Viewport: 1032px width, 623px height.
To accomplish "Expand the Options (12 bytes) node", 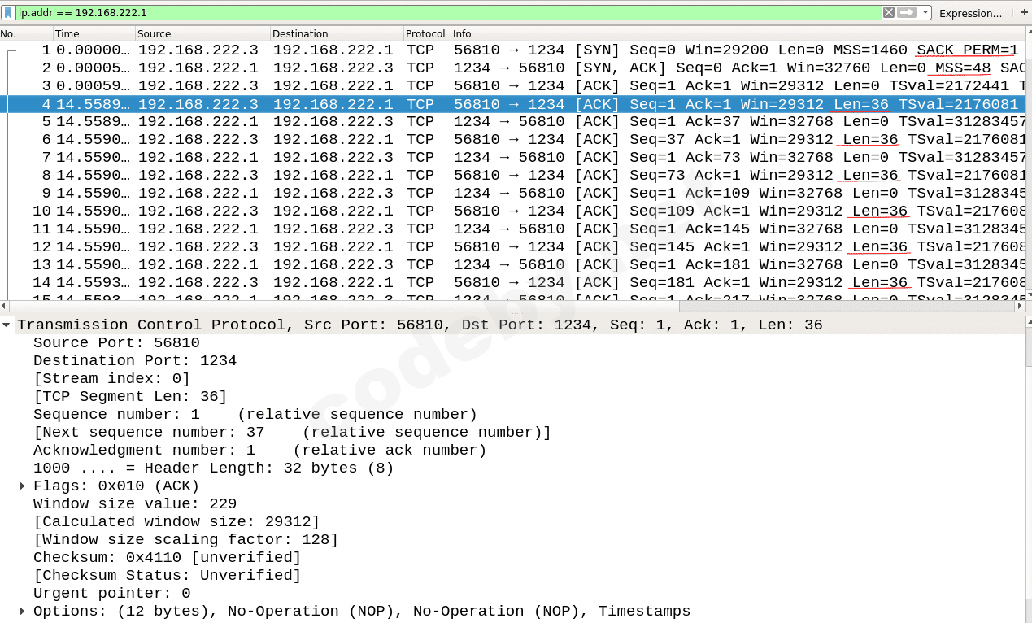I will click(21, 611).
